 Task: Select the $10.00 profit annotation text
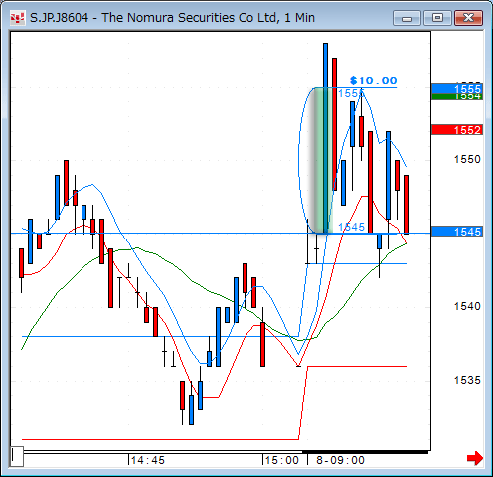click(373, 80)
